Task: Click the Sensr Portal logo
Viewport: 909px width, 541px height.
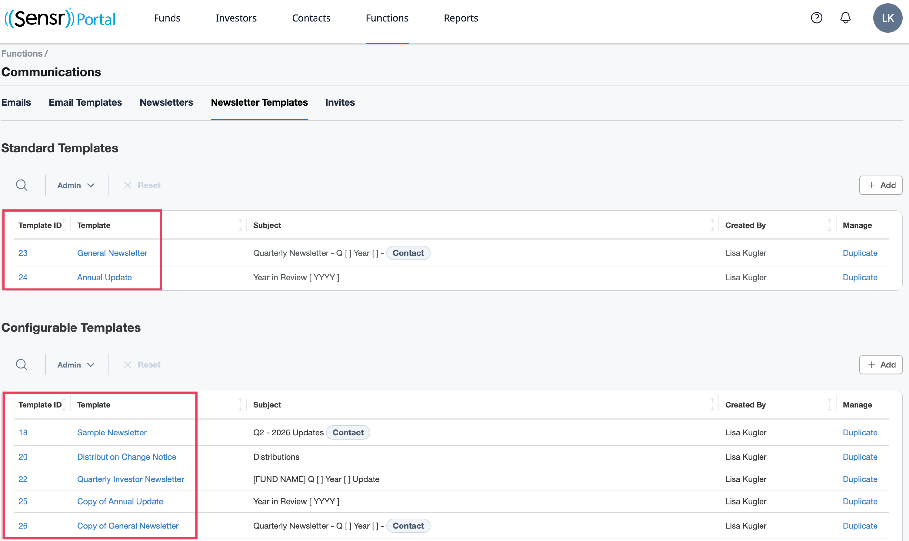Action: (60, 18)
